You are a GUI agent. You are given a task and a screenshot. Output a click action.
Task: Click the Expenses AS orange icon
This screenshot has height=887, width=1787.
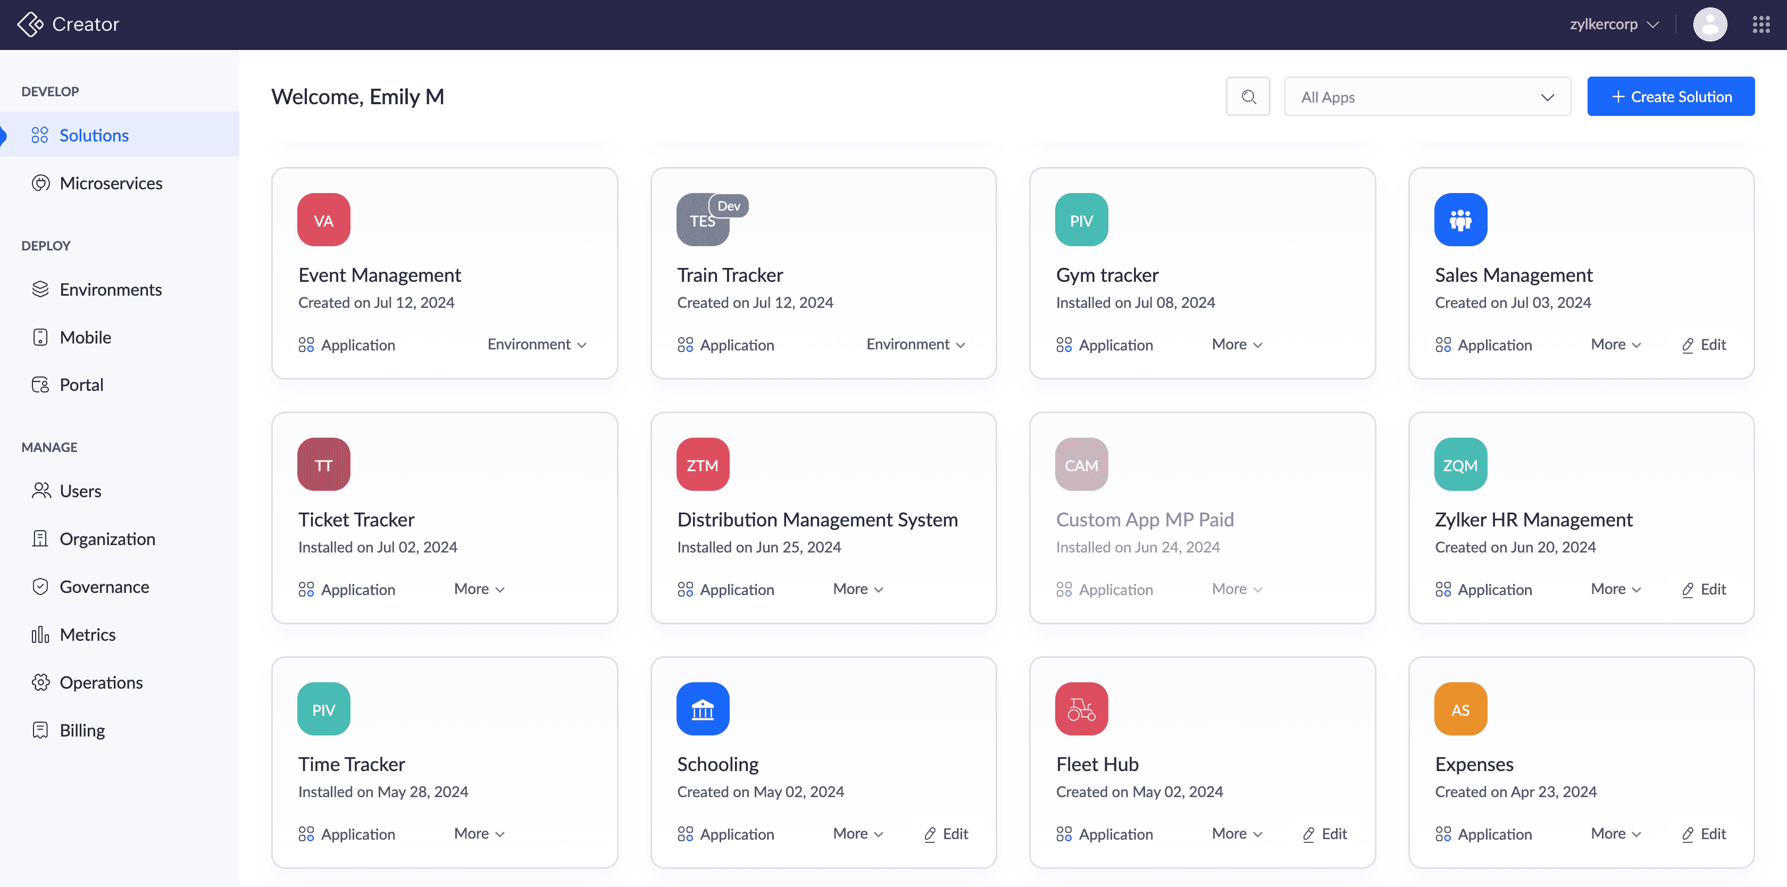(1459, 709)
